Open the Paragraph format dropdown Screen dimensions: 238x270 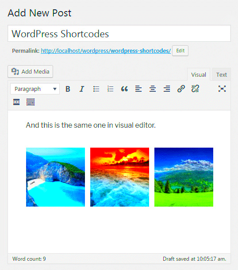pyautogui.click(x=35, y=89)
